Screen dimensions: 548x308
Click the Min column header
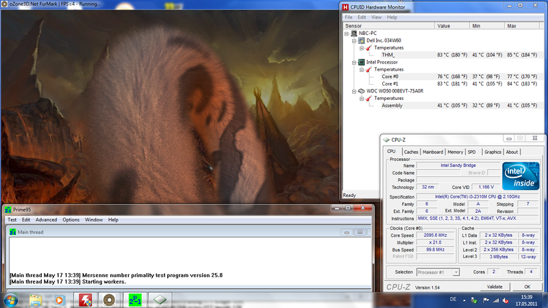487,26
